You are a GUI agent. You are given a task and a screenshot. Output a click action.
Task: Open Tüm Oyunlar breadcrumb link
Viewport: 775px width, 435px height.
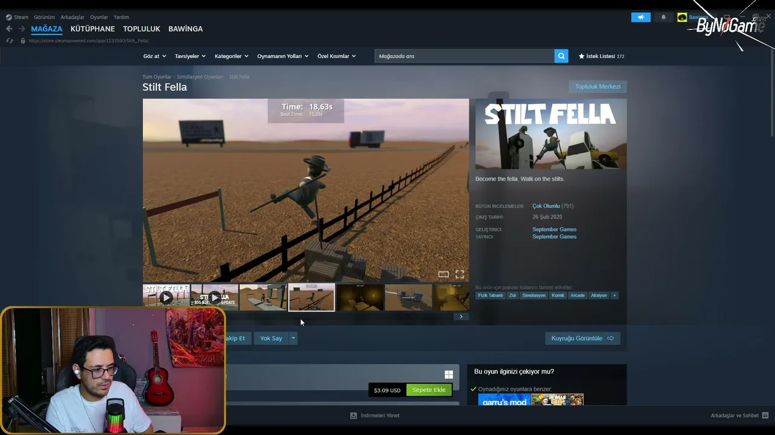157,77
